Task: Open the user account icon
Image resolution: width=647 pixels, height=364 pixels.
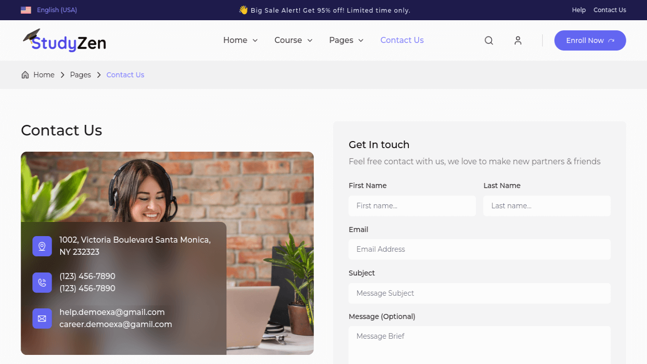Action: pyautogui.click(x=518, y=40)
